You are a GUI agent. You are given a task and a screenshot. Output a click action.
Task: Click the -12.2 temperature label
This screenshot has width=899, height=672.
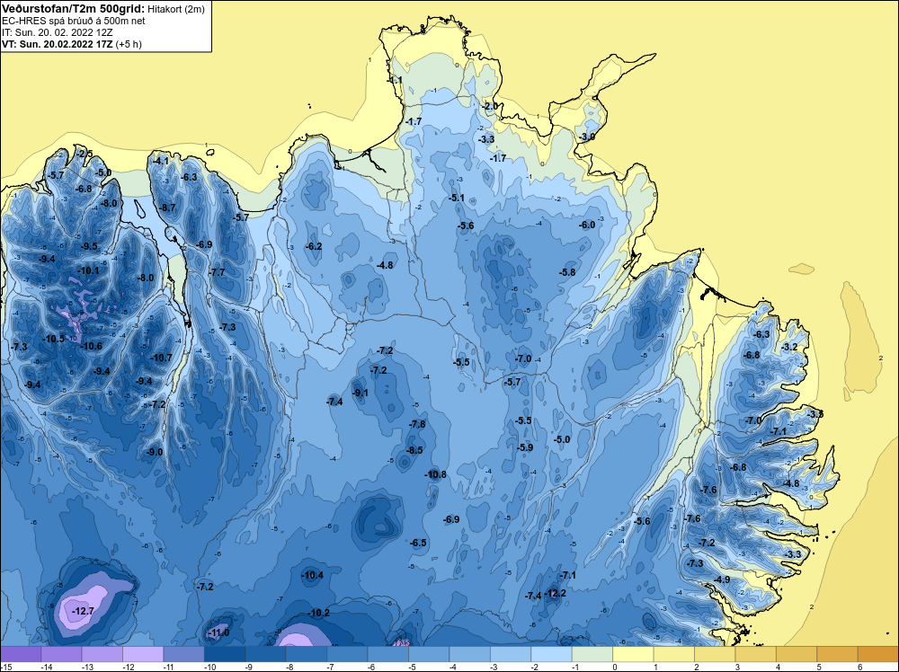(x=555, y=593)
